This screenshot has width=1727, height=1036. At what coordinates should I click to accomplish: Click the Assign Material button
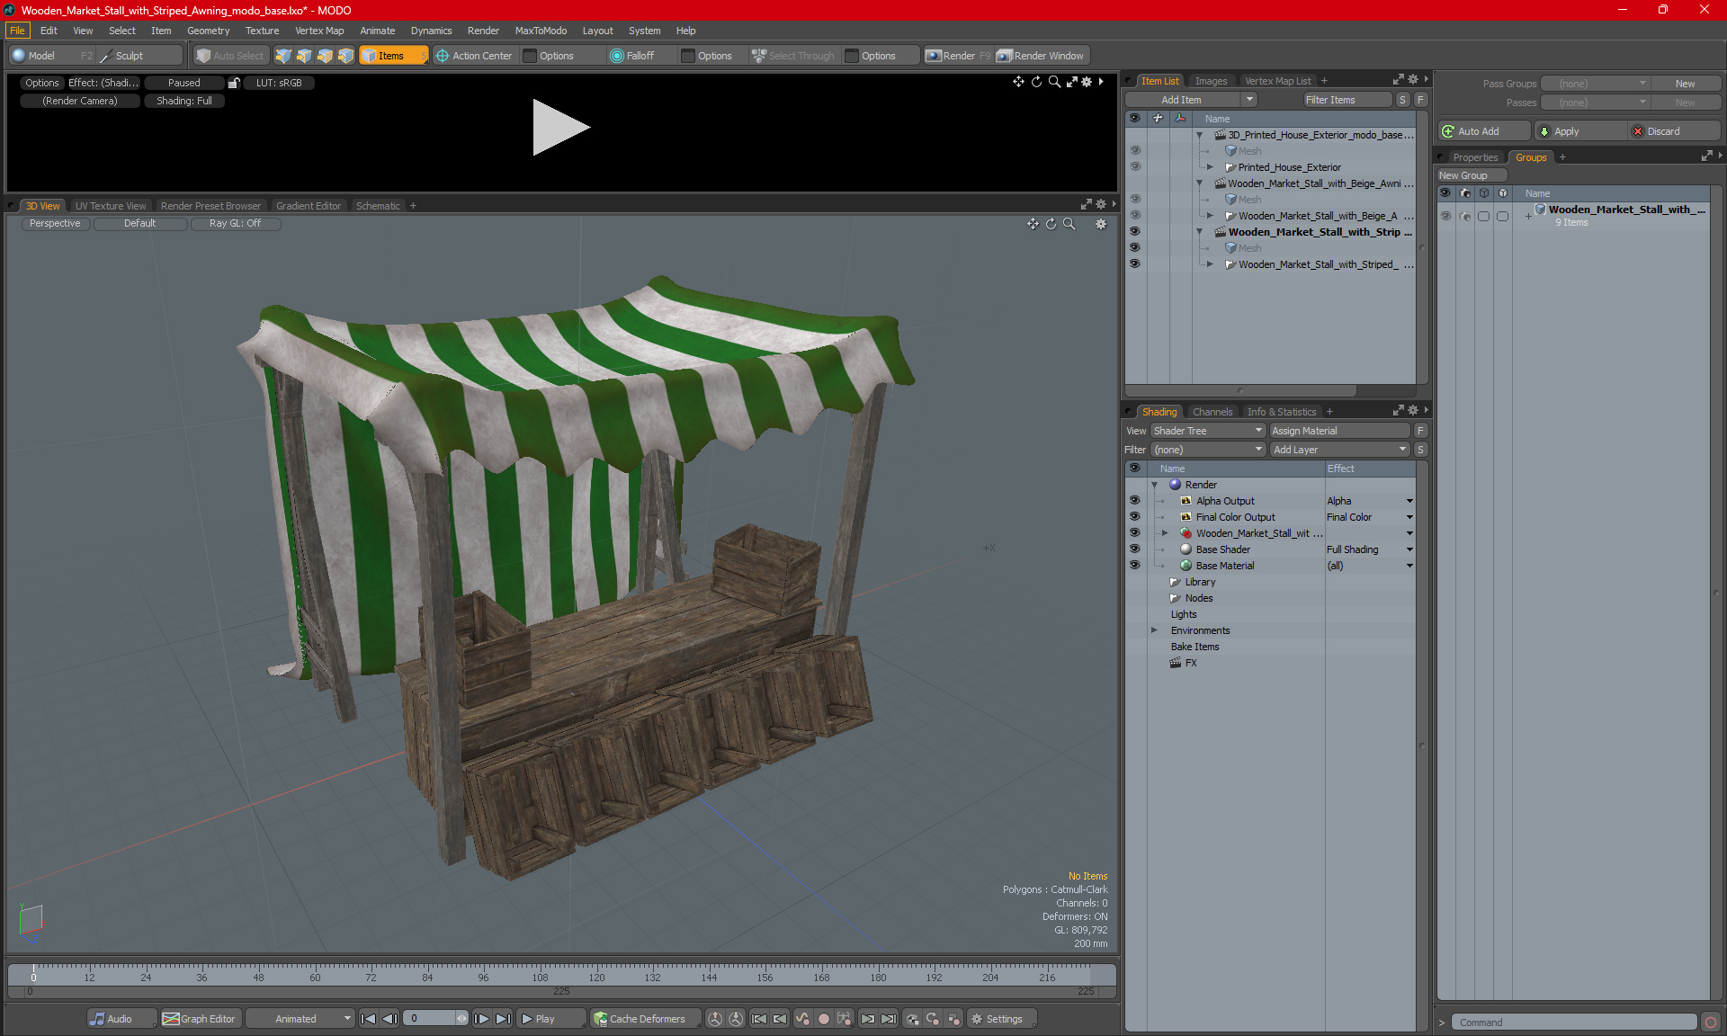tap(1338, 431)
